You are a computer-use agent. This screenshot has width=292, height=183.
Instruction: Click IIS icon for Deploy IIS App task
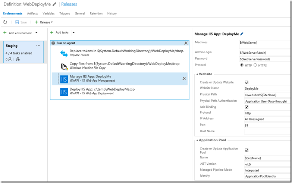point(64,92)
